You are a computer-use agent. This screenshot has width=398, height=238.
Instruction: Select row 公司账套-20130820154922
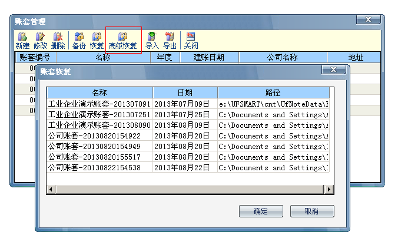(188, 136)
